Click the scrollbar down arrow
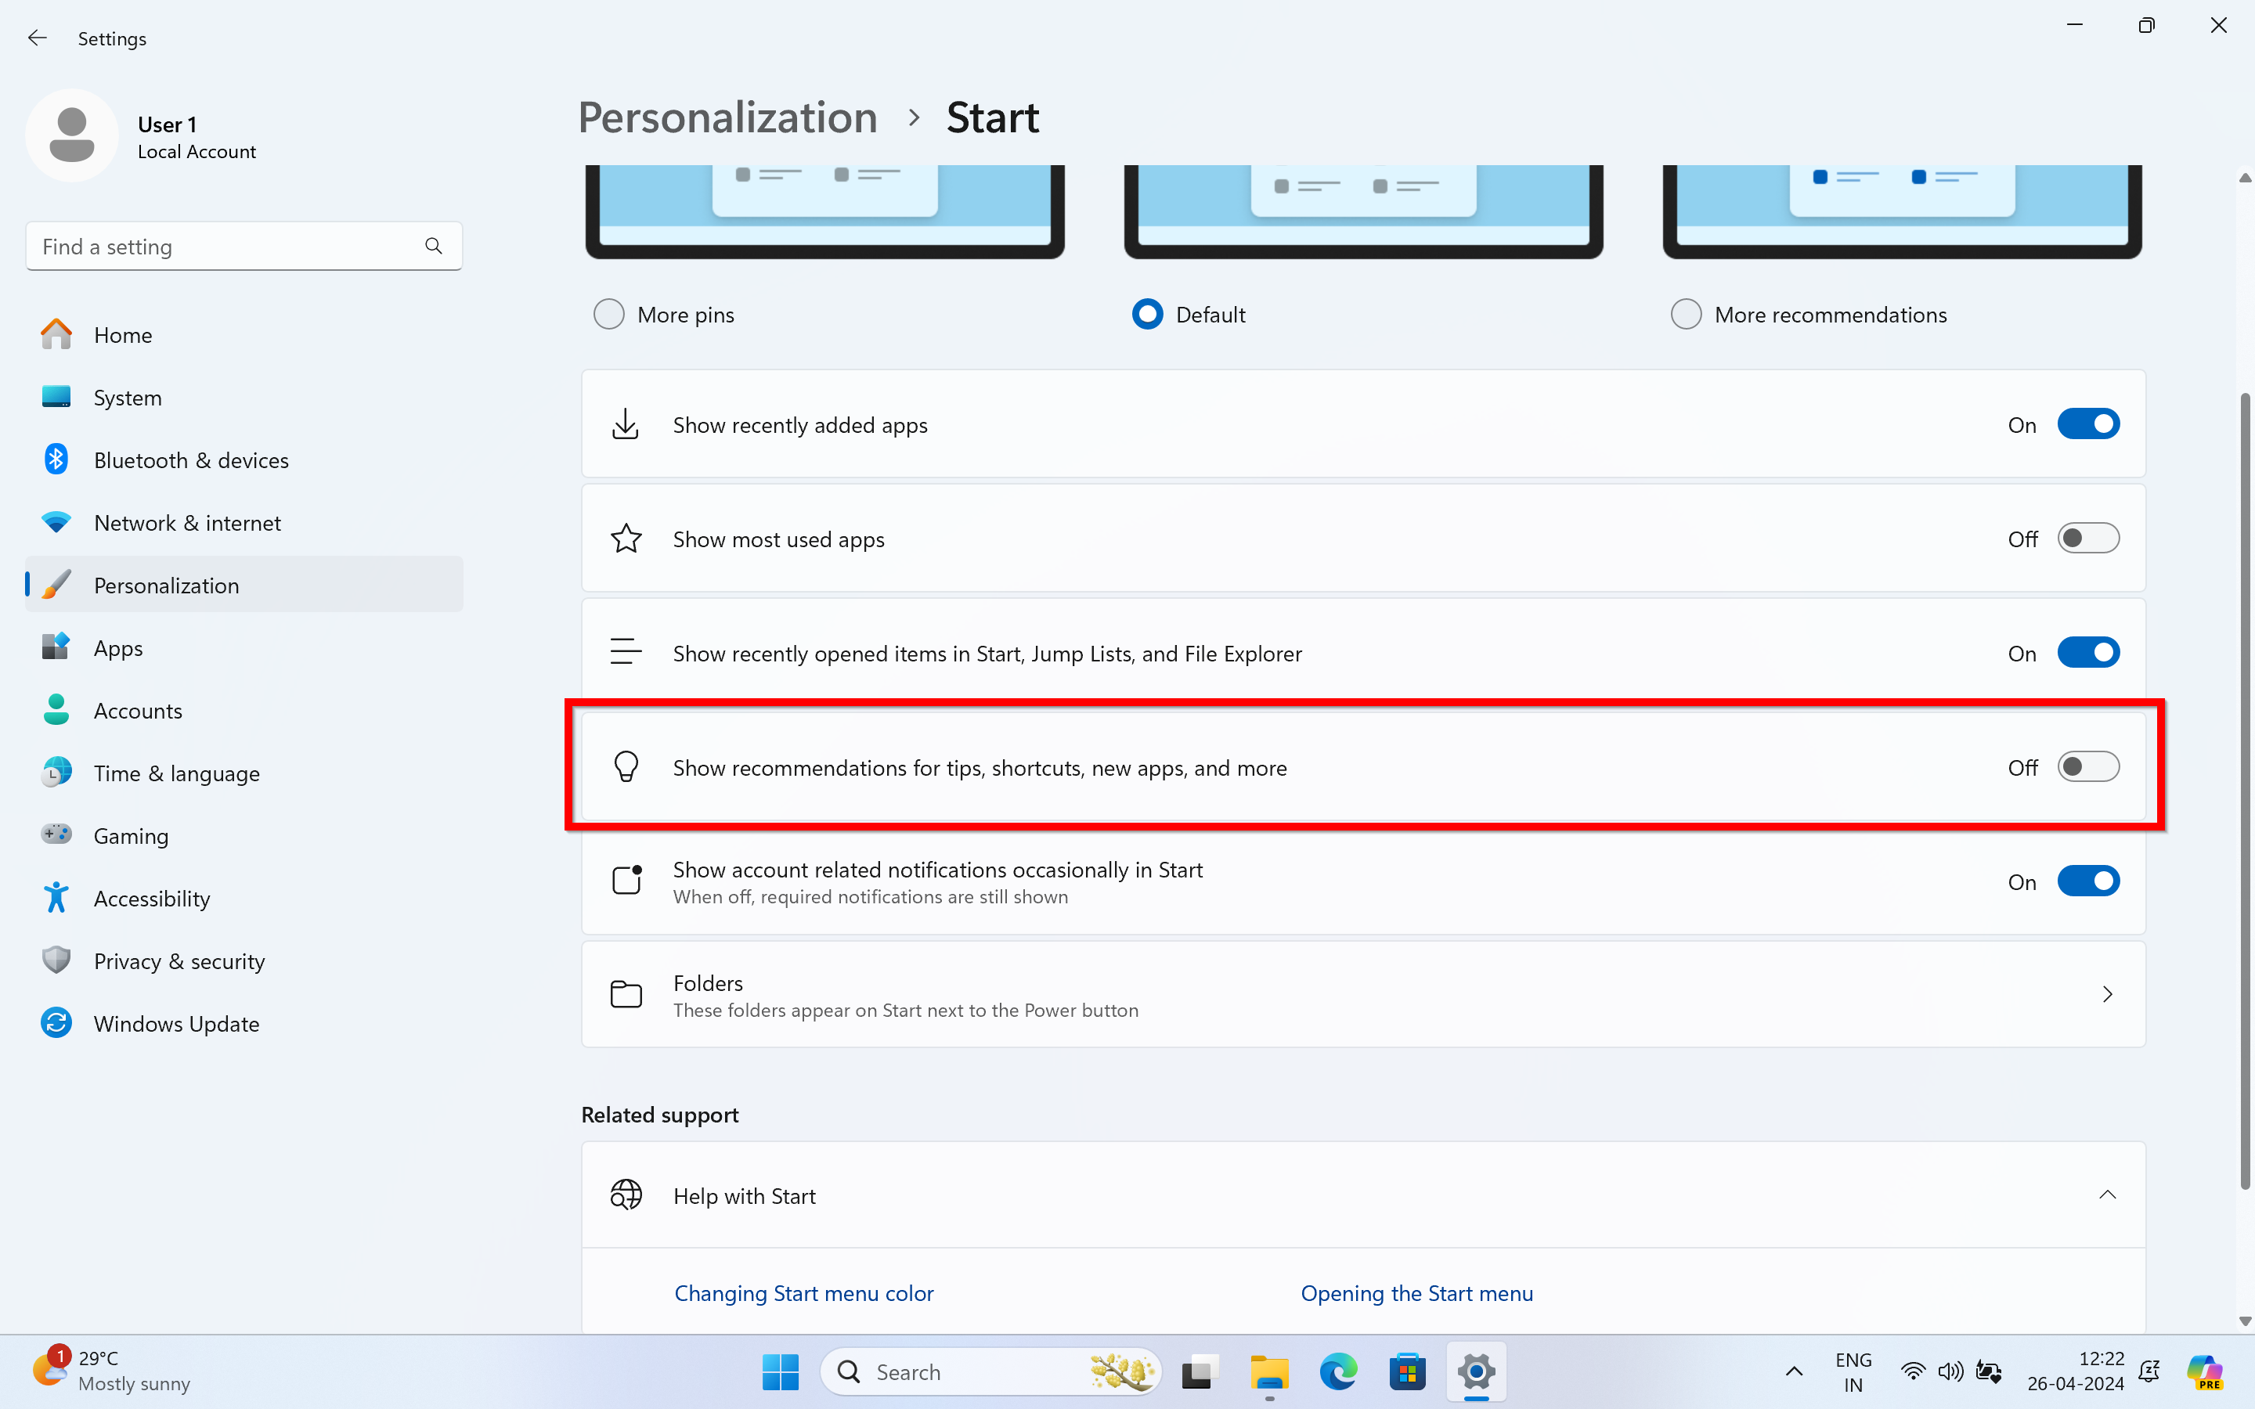 [x=2244, y=1321]
